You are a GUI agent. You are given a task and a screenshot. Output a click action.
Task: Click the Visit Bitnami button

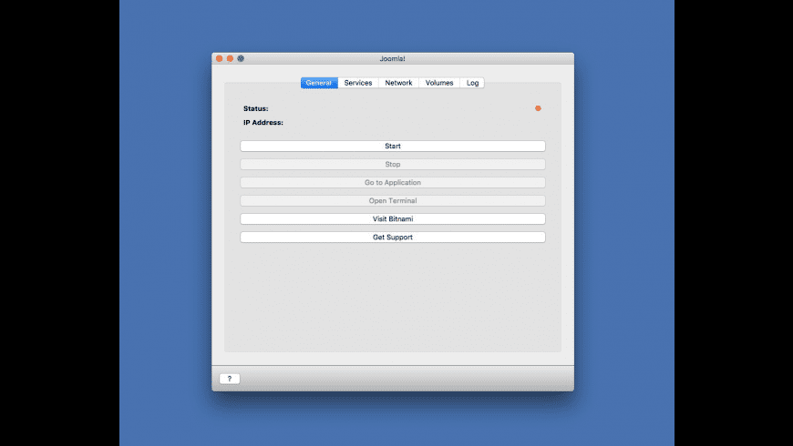click(393, 218)
